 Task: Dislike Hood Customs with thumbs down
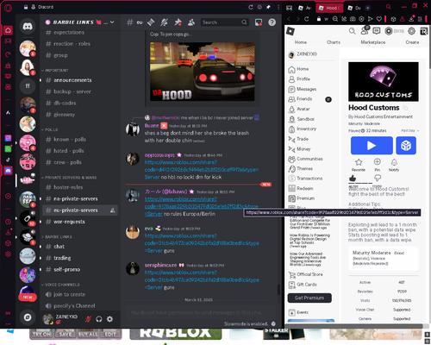coord(378,178)
